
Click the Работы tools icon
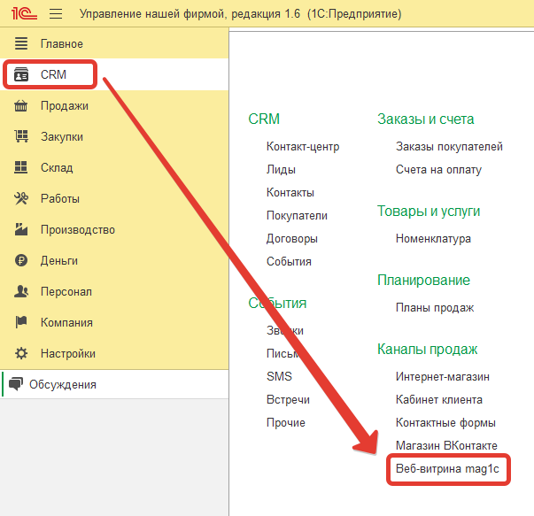tap(21, 198)
